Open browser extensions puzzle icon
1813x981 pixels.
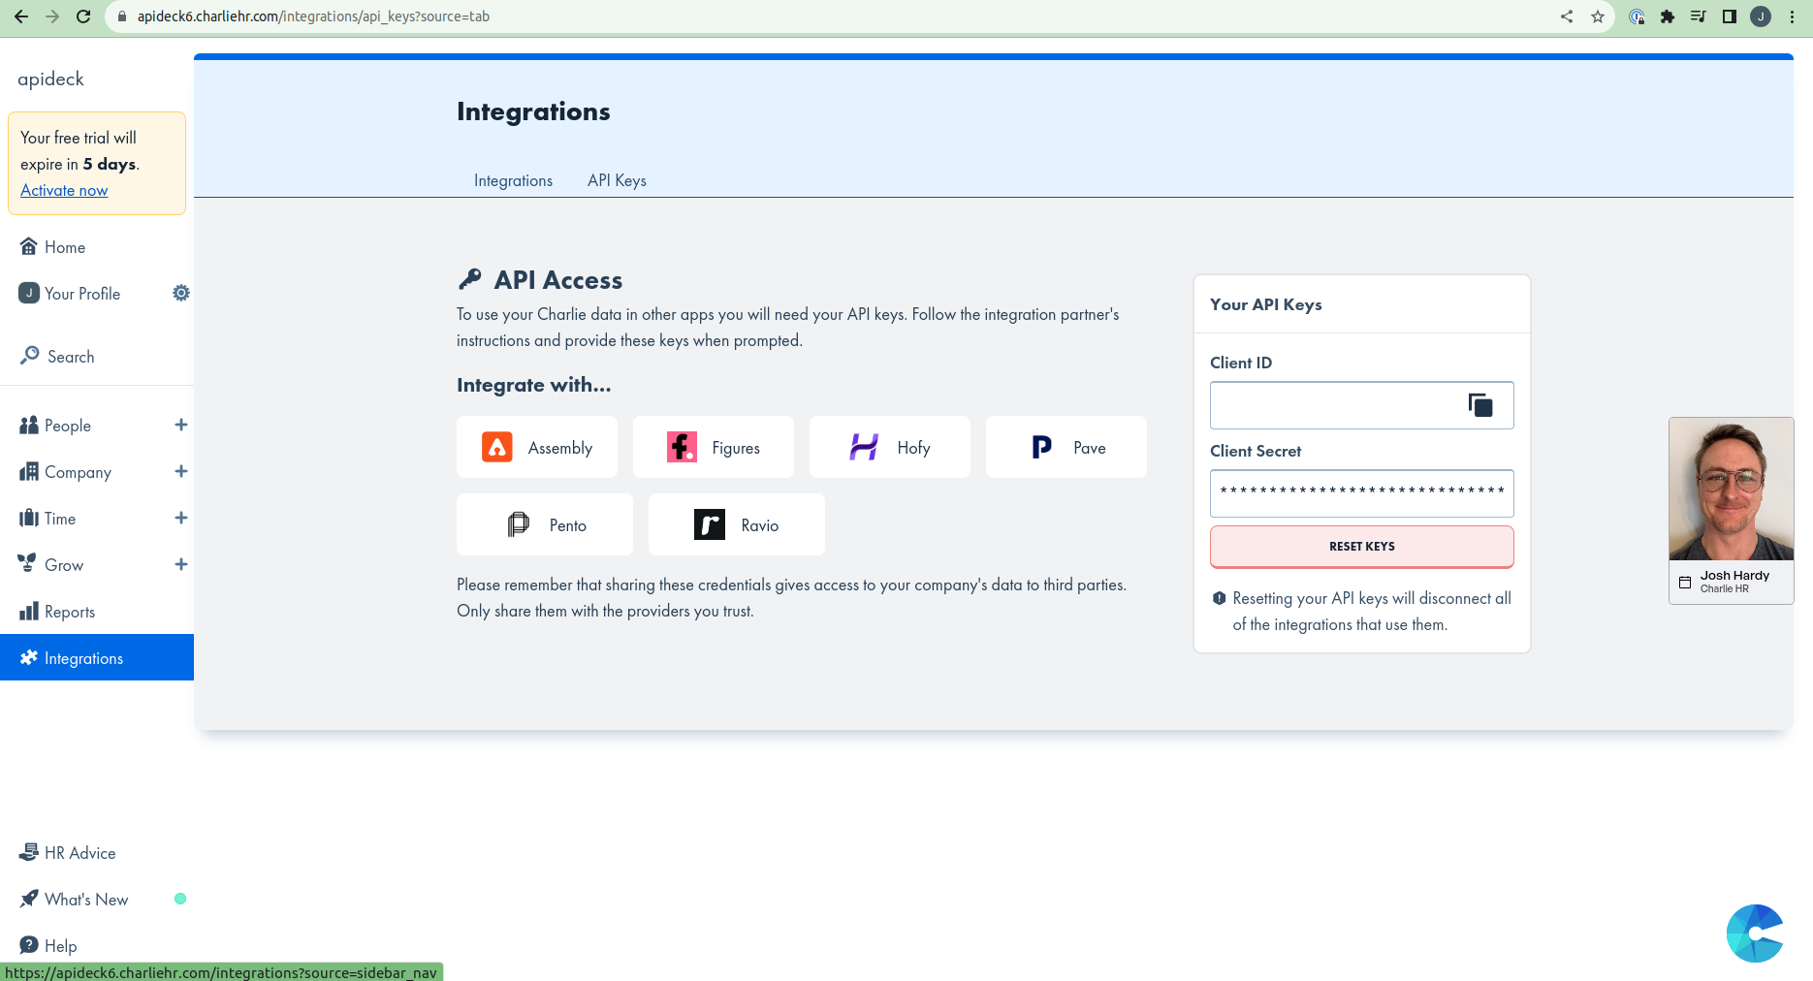[x=1668, y=16]
